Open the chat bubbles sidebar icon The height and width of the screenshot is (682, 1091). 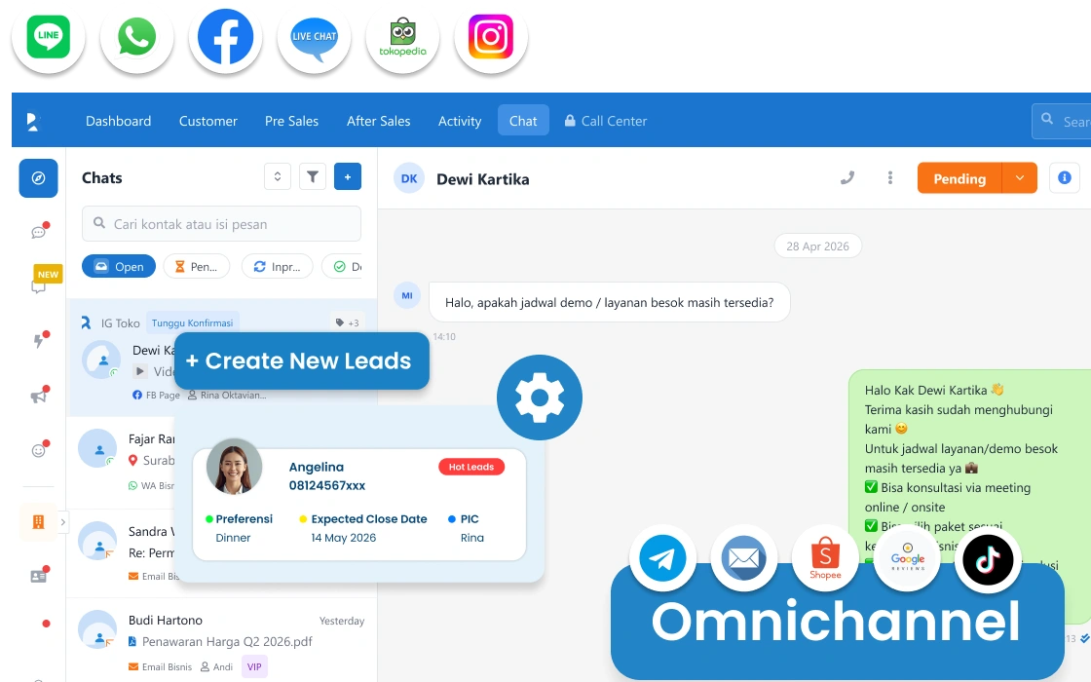38,232
